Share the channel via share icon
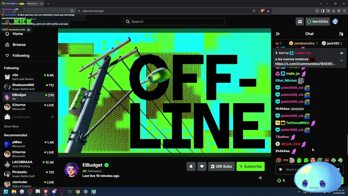This screenshot has height=196, width=348. pyautogui.click(x=260, y=178)
